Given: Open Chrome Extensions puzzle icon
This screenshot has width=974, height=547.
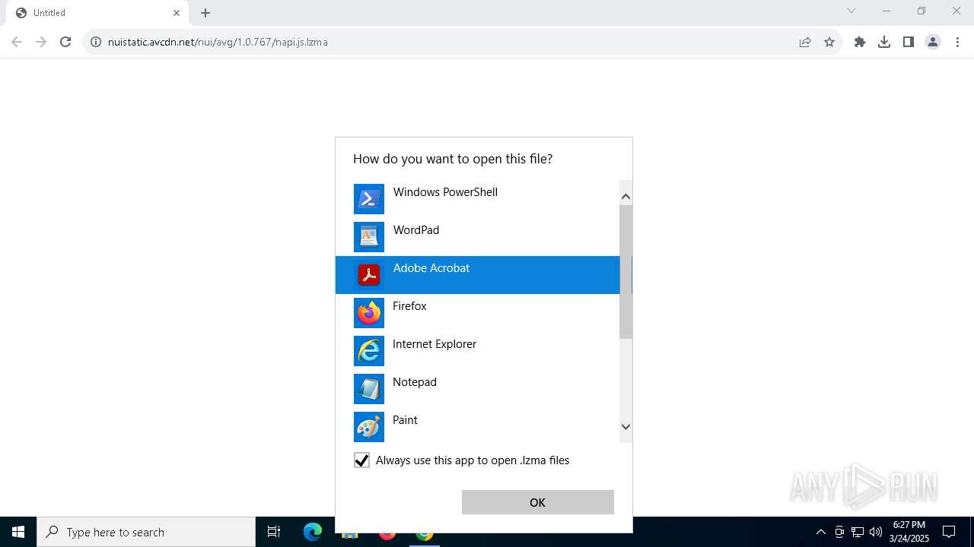Looking at the screenshot, I should pos(860,42).
